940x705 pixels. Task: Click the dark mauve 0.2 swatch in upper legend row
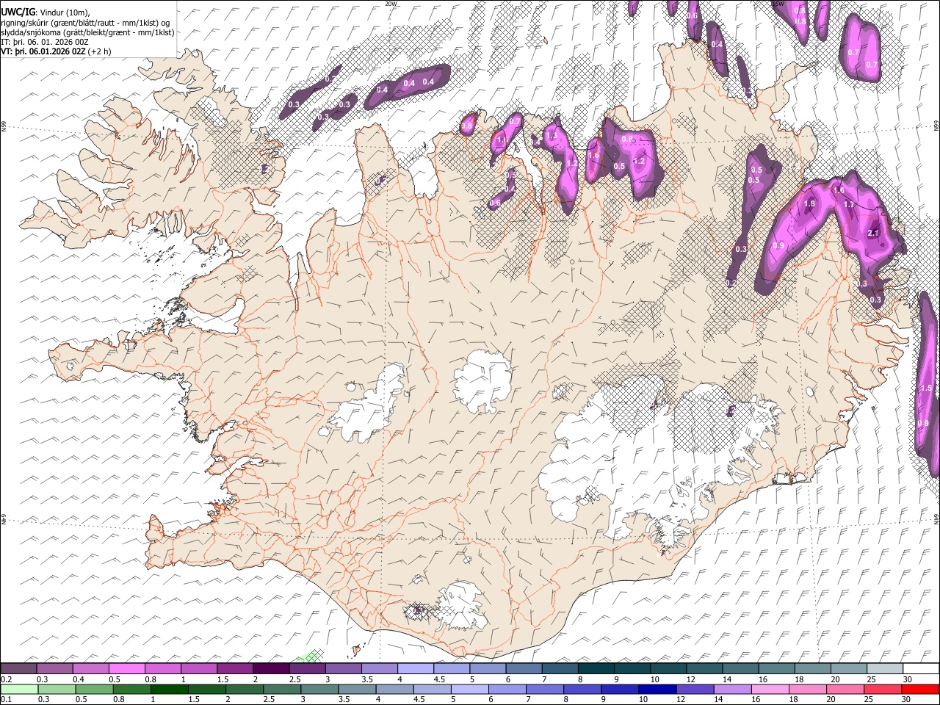click(x=19, y=669)
